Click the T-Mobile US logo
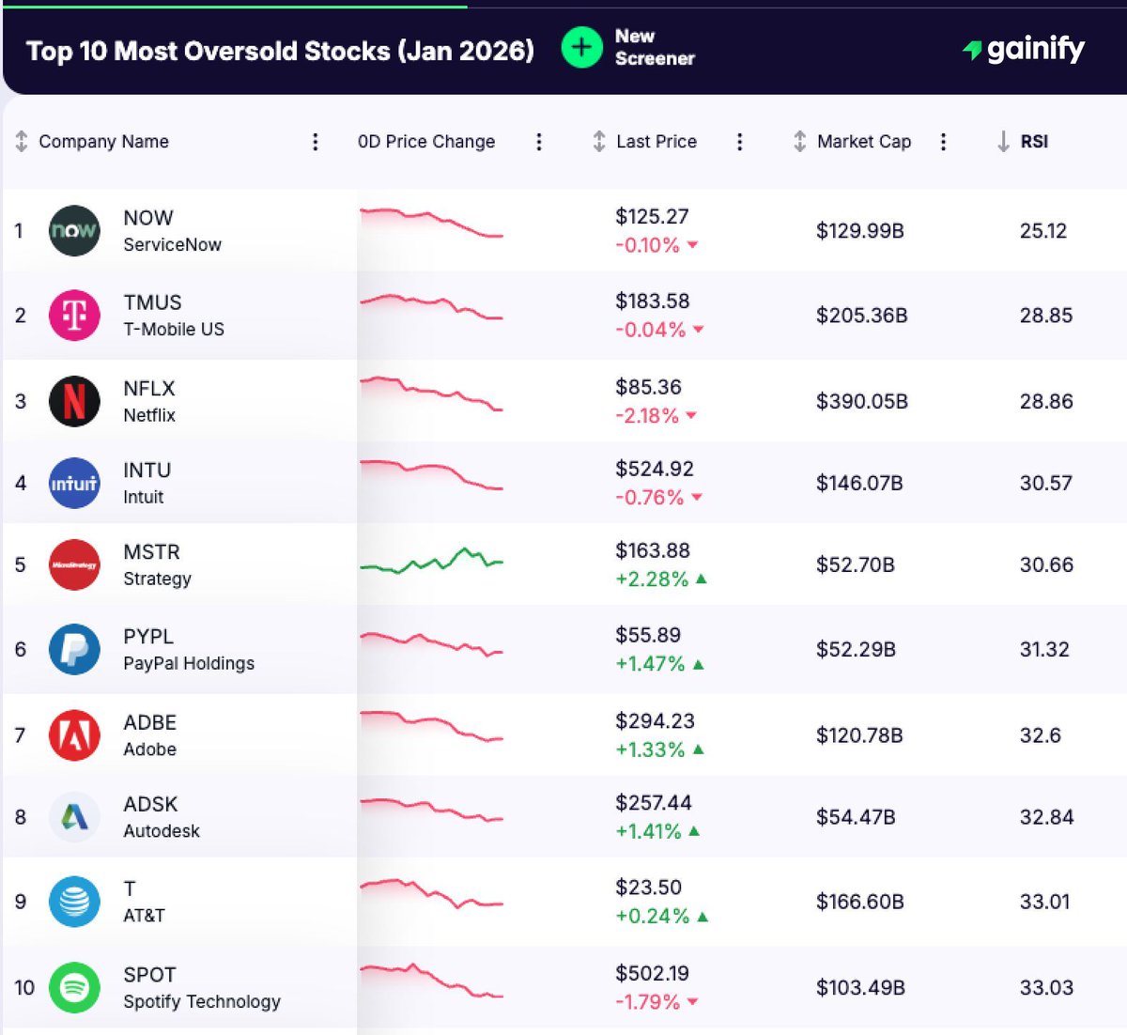This screenshot has height=1035, width=1127. pos(74,315)
